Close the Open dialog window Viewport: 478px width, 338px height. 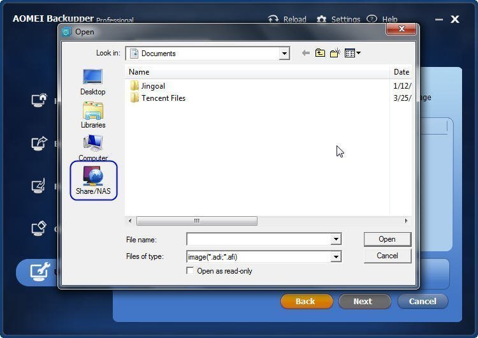(401, 29)
